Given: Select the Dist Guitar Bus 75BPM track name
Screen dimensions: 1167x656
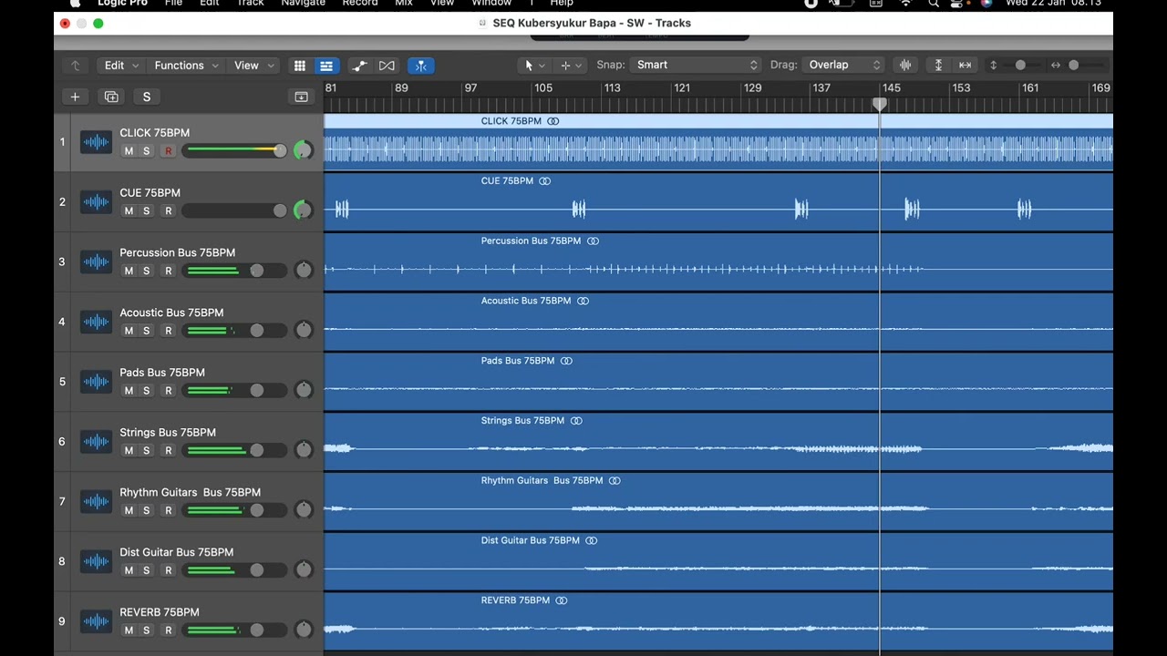Looking at the screenshot, I should (176, 552).
